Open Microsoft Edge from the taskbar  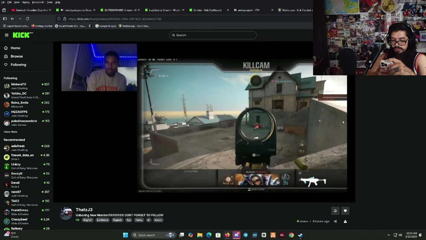209,235
